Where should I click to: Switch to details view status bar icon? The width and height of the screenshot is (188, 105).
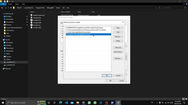pyautogui.click(x=183, y=99)
